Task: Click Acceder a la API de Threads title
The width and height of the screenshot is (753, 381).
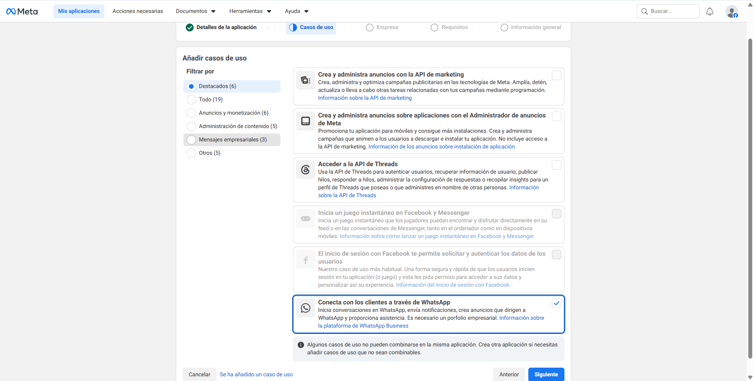Action: tap(358, 164)
